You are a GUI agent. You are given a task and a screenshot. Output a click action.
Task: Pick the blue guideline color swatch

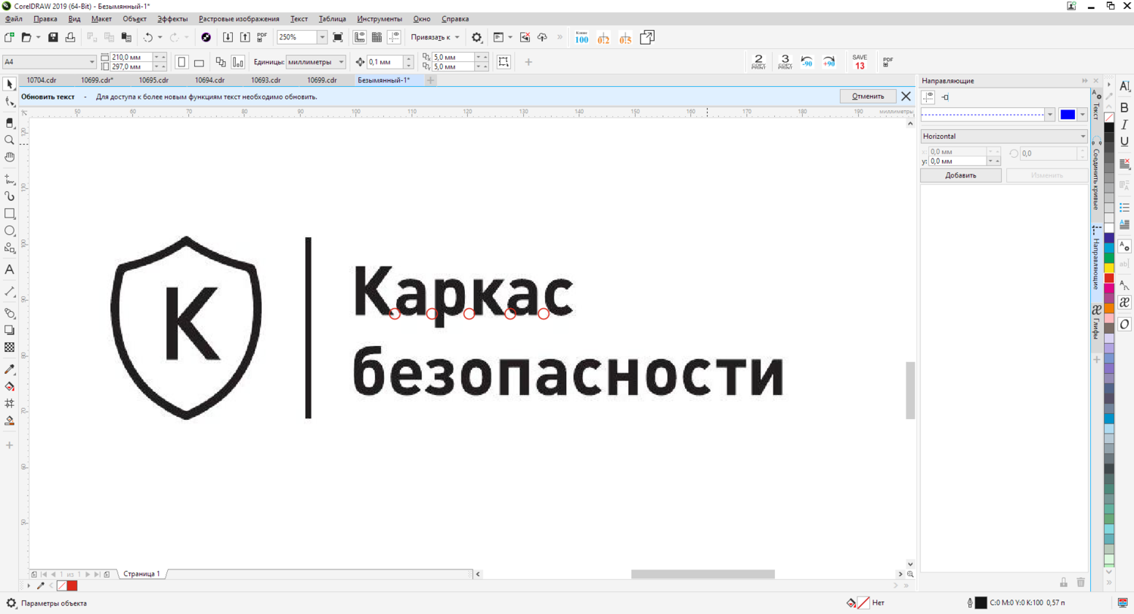[x=1067, y=115]
